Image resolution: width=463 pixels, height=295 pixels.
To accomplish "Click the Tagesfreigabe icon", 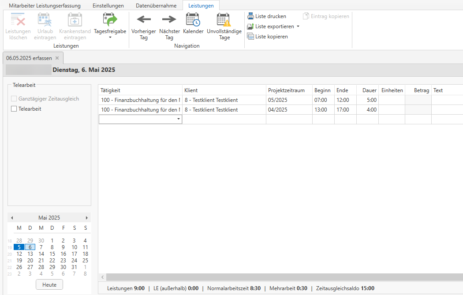I will point(110,20).
